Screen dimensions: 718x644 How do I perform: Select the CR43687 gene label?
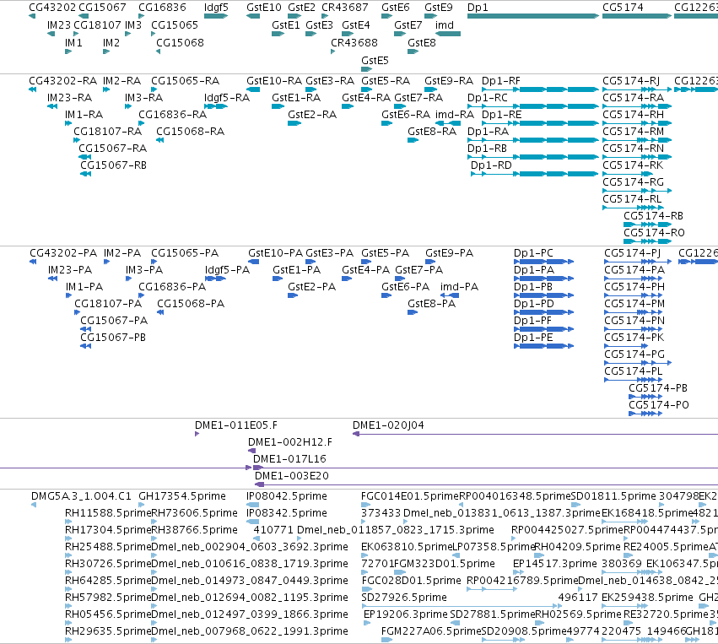(345, 8)
